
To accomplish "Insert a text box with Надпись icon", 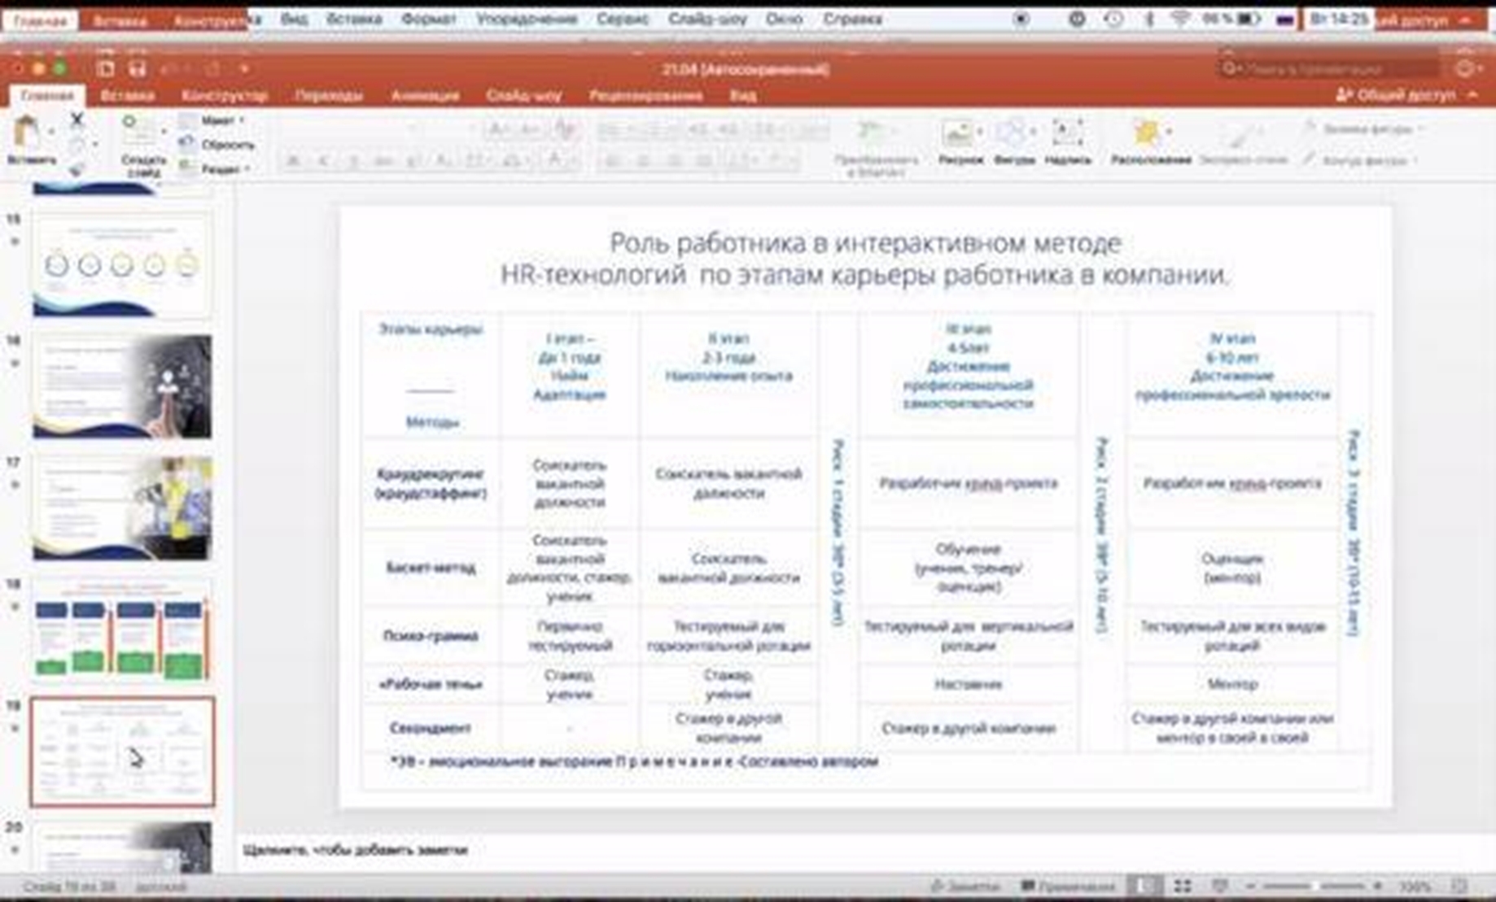I will 1066,134.
